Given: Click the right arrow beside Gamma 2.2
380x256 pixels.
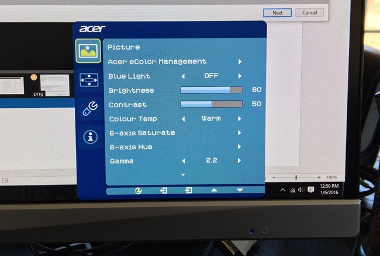Looking at the screenshot, I should click(x=239, y=160).
